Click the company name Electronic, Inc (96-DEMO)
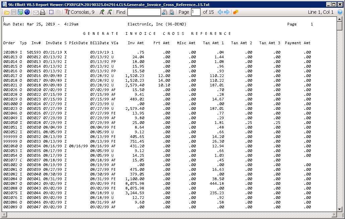 pos(157,24)
